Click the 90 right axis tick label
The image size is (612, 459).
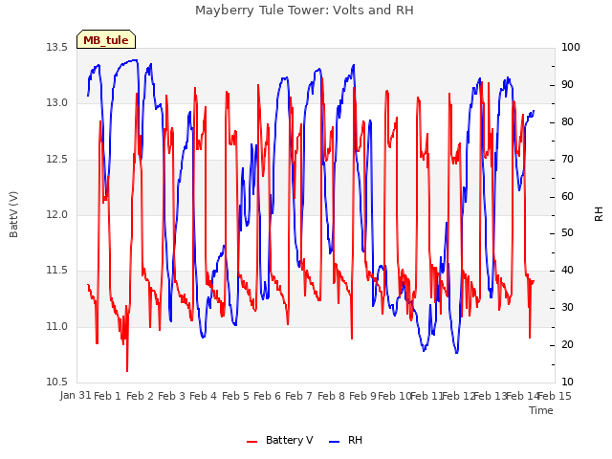[567, 85]
